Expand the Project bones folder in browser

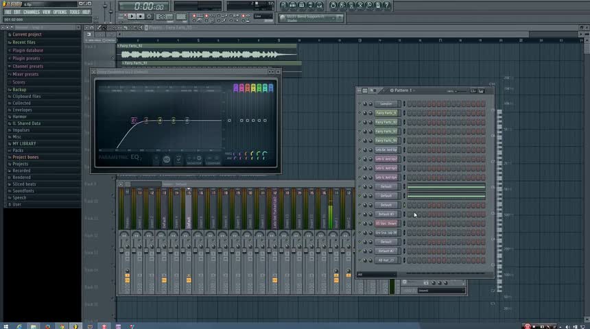pos(25,157)
